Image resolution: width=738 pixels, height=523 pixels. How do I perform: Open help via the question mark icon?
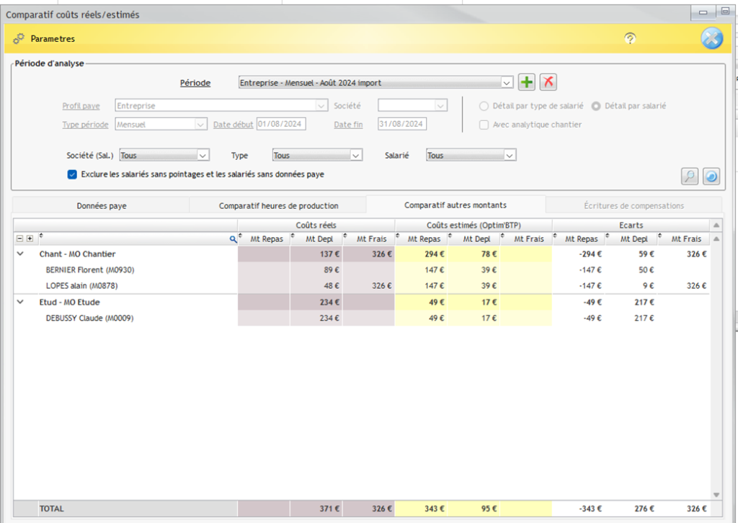[631, 38]
